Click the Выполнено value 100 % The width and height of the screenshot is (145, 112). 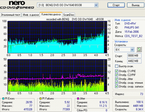[x=140, y=102]
